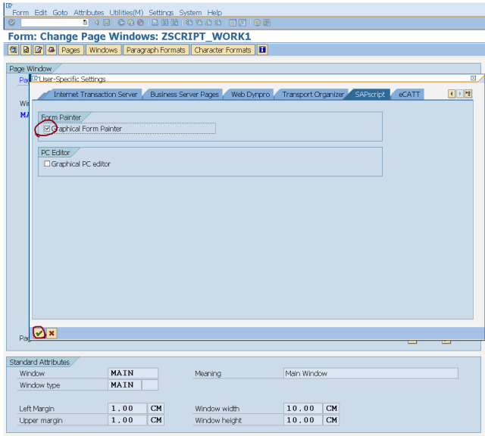The width and height of the screenshot is (485, 436).
Task: Open the tab list icon
Action: pos(468,94)
